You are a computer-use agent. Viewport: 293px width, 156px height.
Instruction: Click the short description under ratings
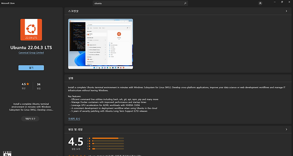coord(31,107)
